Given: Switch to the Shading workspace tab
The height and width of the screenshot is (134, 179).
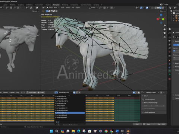Looking at the screenshot, I should 48,5.
